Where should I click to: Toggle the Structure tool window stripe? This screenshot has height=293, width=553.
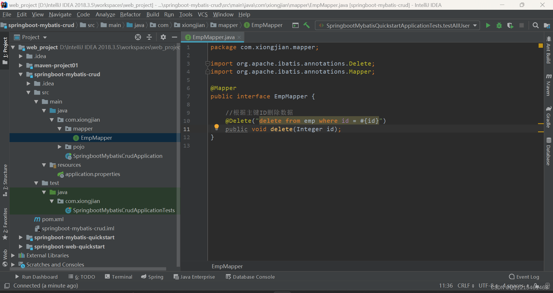(x=5, y=180)
